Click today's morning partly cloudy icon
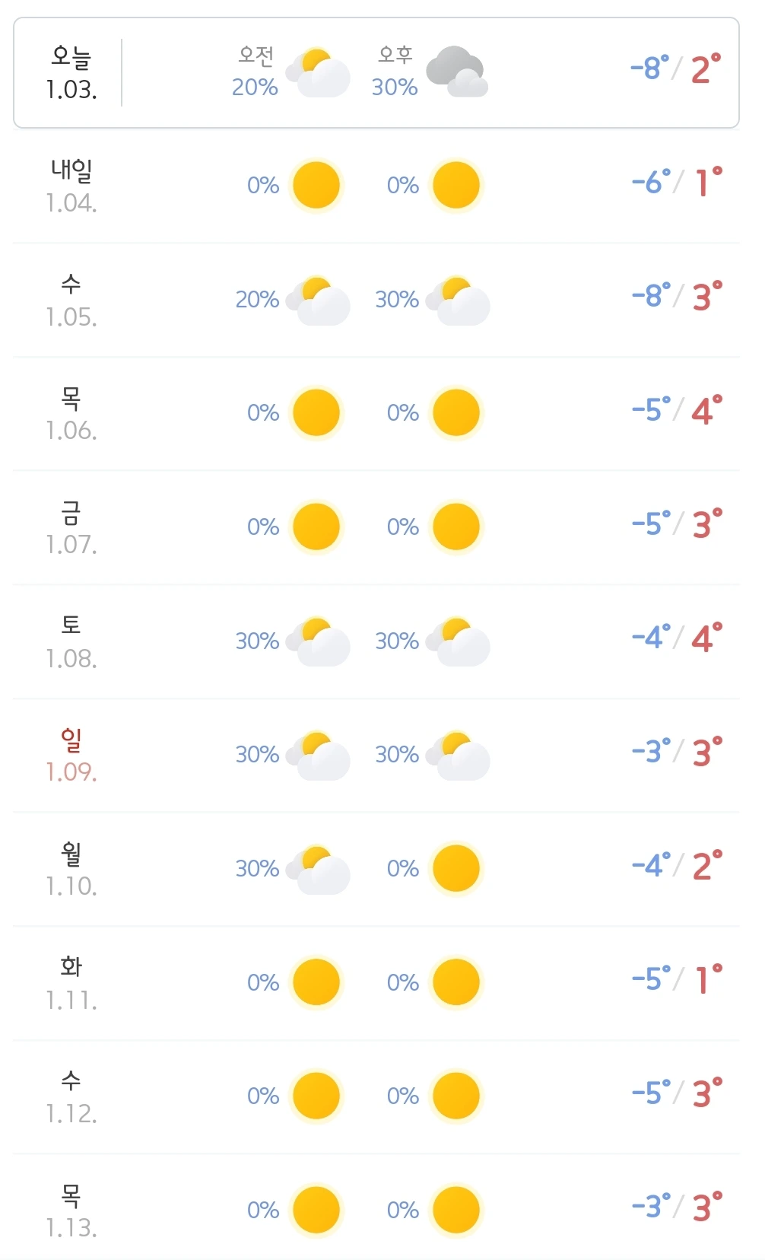Viewport: 765px width, 1260px height. coord(318,72)
